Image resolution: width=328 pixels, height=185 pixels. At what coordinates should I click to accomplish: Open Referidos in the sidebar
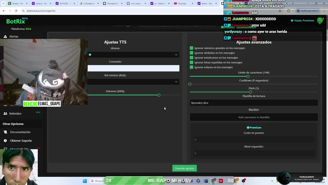point(15,114)
